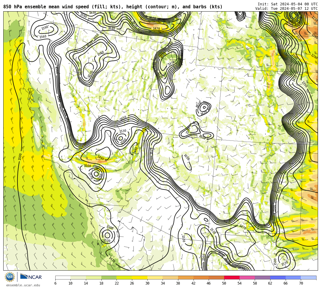
Task: Pick the pale yellow 30–34 kts swatch
Action: (155, 277)
